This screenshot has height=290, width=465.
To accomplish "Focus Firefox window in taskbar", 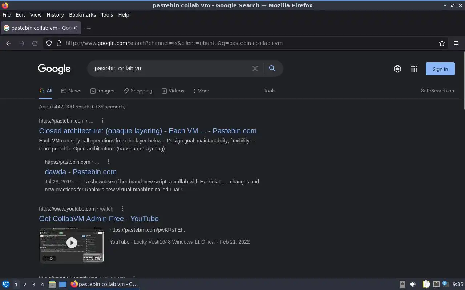I will 105,284.
